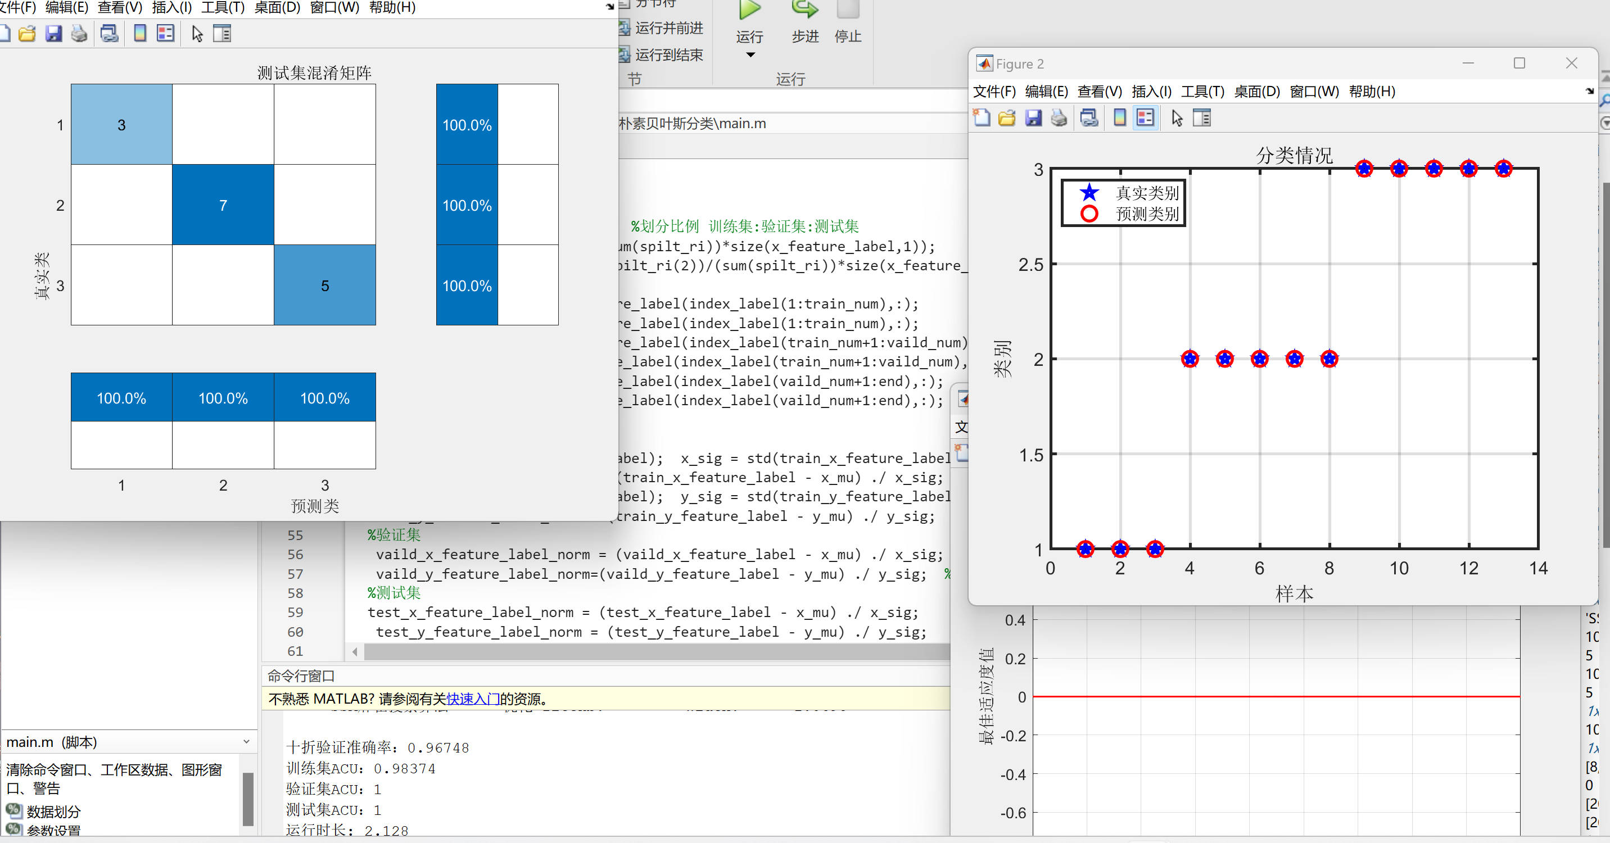Open file icon in Figure 2 toolbar
Image resolution: width=1610 pixels, height=843 pixels.
tap(1007, 117)
